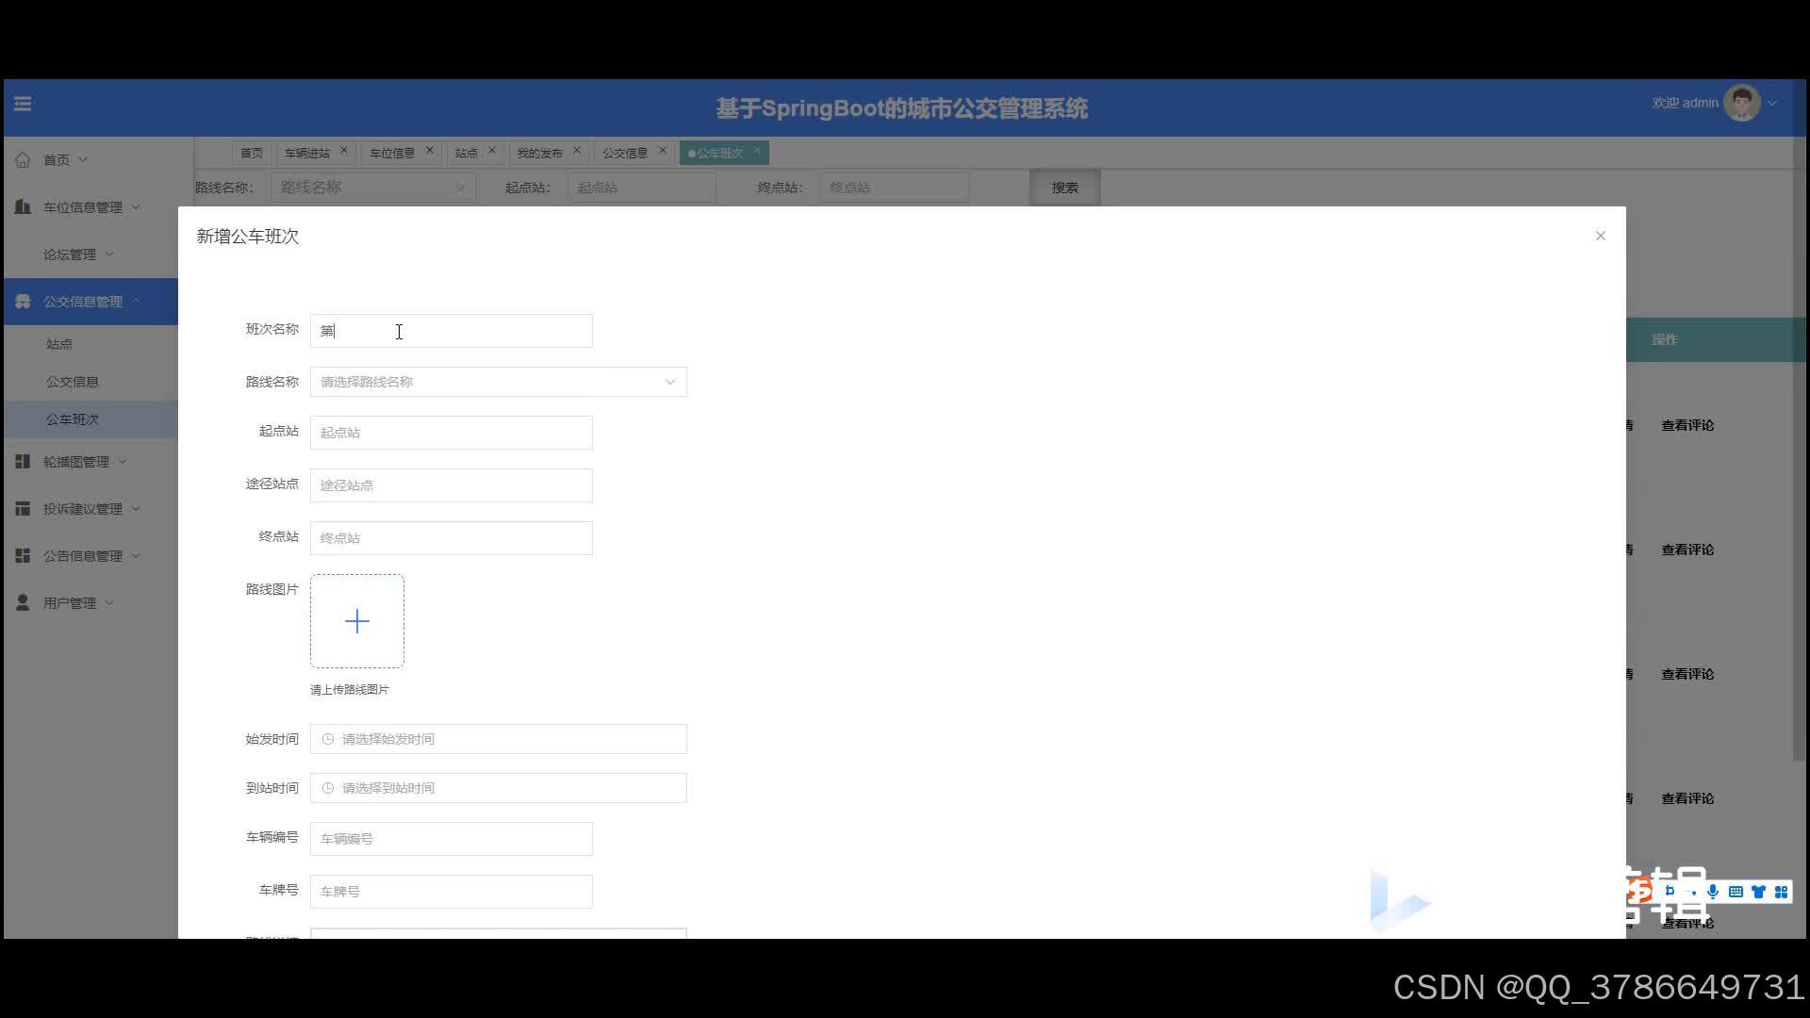Image resolution: width=1810 pixels, height=1018 pixels.
Task: Select 站点 in the sidebar
Action: [x=59, y=344]
